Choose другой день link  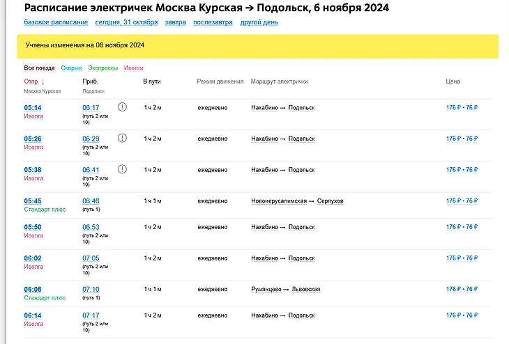[259, 22]
